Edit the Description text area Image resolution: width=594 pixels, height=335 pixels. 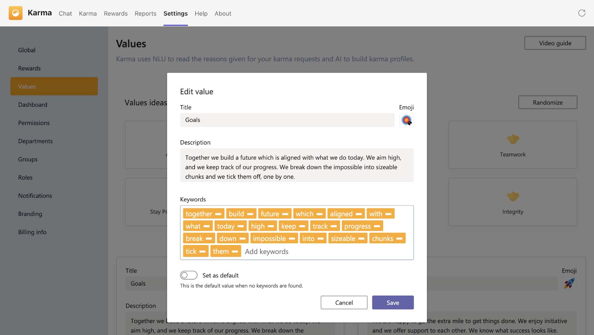[x=297, y=167]
